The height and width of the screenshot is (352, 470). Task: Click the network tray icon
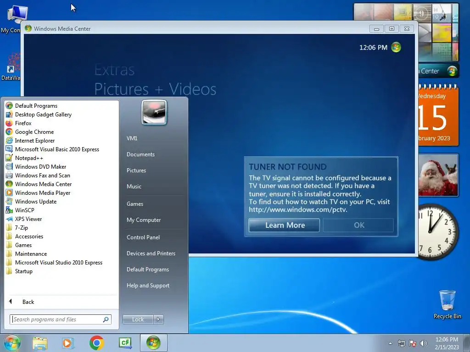(x=401, y=343)
